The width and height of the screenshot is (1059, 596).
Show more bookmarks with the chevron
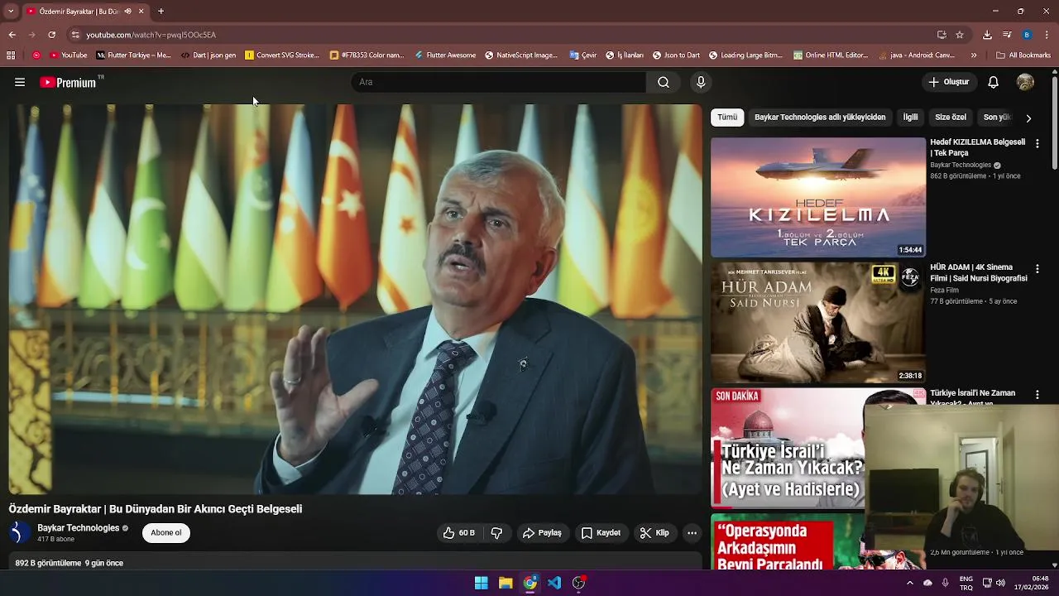pyautogui.click(x=974, y=55)
